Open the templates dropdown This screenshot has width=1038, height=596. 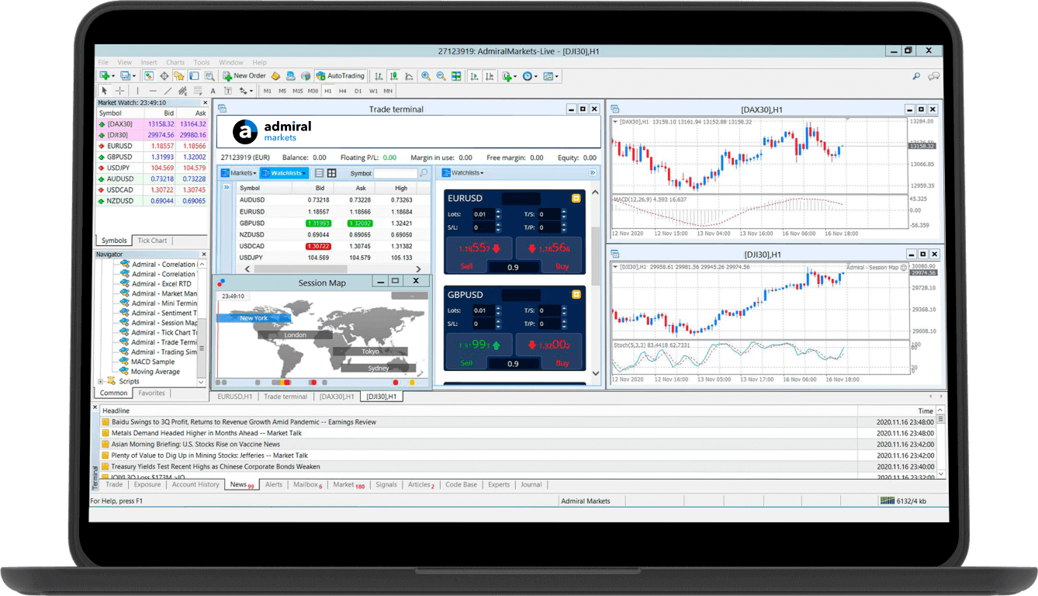click(x=552, y=76)
